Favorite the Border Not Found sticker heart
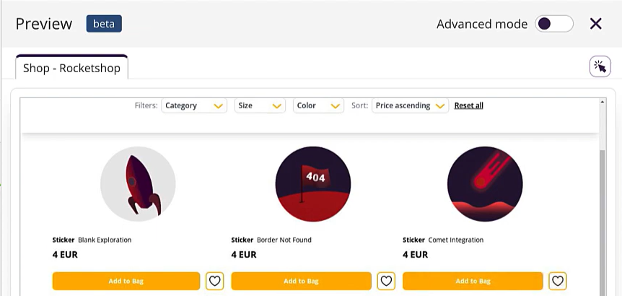This screenshot has height=296, width=622. coord(386,281)
